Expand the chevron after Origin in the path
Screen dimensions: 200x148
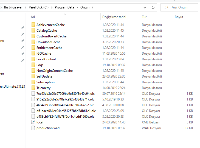(92, 7)
